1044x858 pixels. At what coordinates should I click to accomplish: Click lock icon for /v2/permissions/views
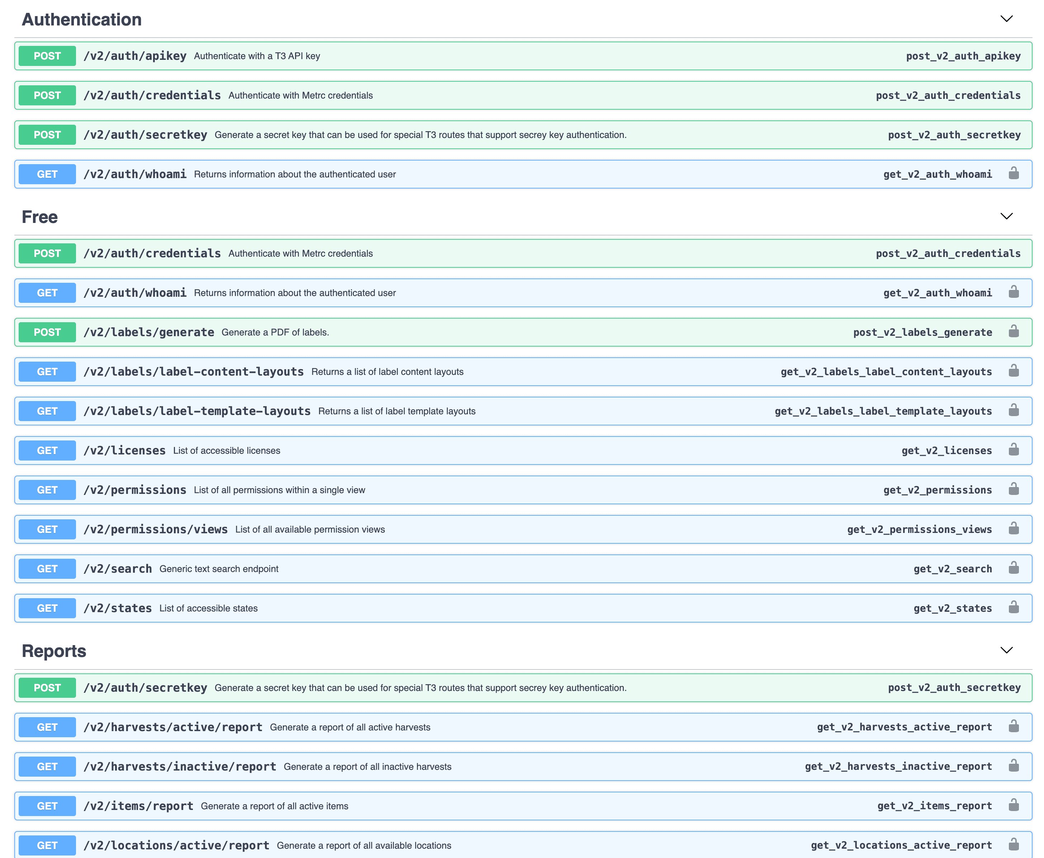tap(1014, 529)
